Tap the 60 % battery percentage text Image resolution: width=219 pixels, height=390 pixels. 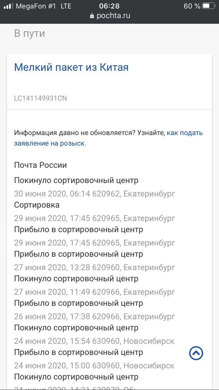pyautogui.click(x=192, y=6)
